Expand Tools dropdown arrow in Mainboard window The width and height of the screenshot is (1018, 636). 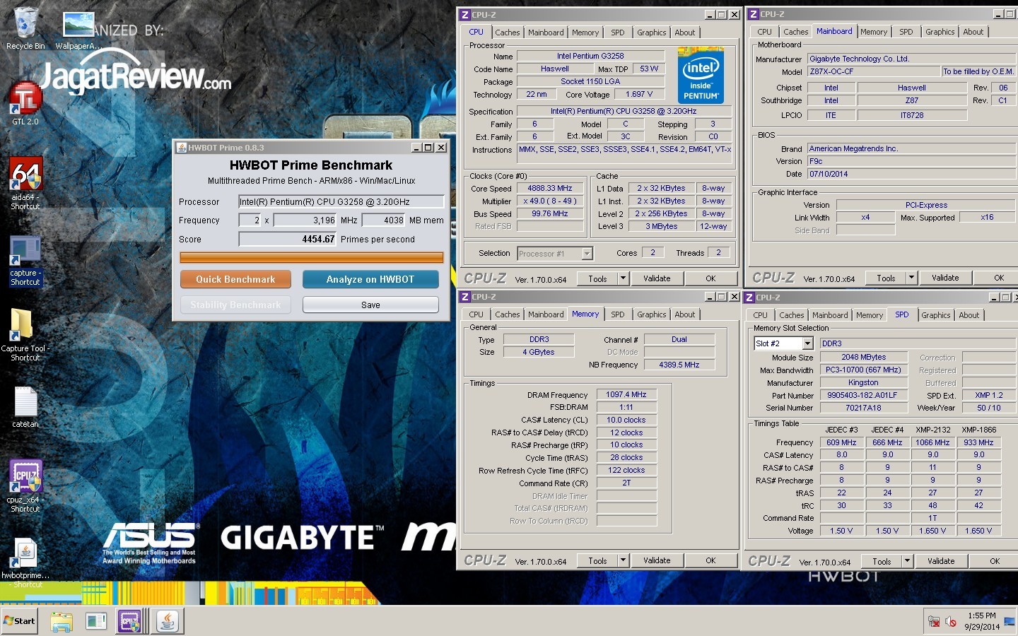[911, 278]
